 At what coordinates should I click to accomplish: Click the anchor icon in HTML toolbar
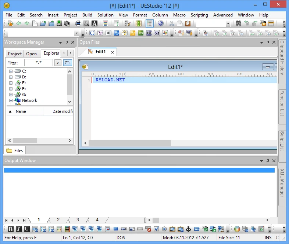188,229
